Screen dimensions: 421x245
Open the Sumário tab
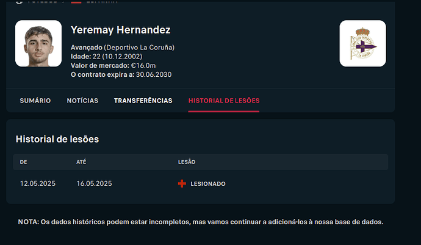click(x=35, y=101)
